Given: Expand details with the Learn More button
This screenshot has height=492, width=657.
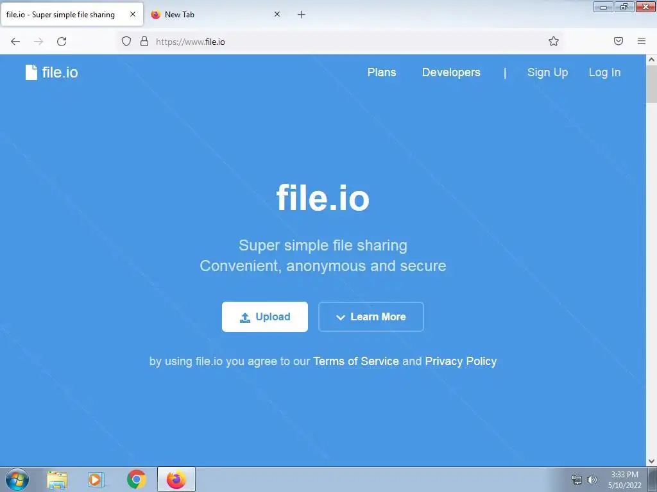Looking at the screenshot, I should pyautogui.click(x=371, y=316).
